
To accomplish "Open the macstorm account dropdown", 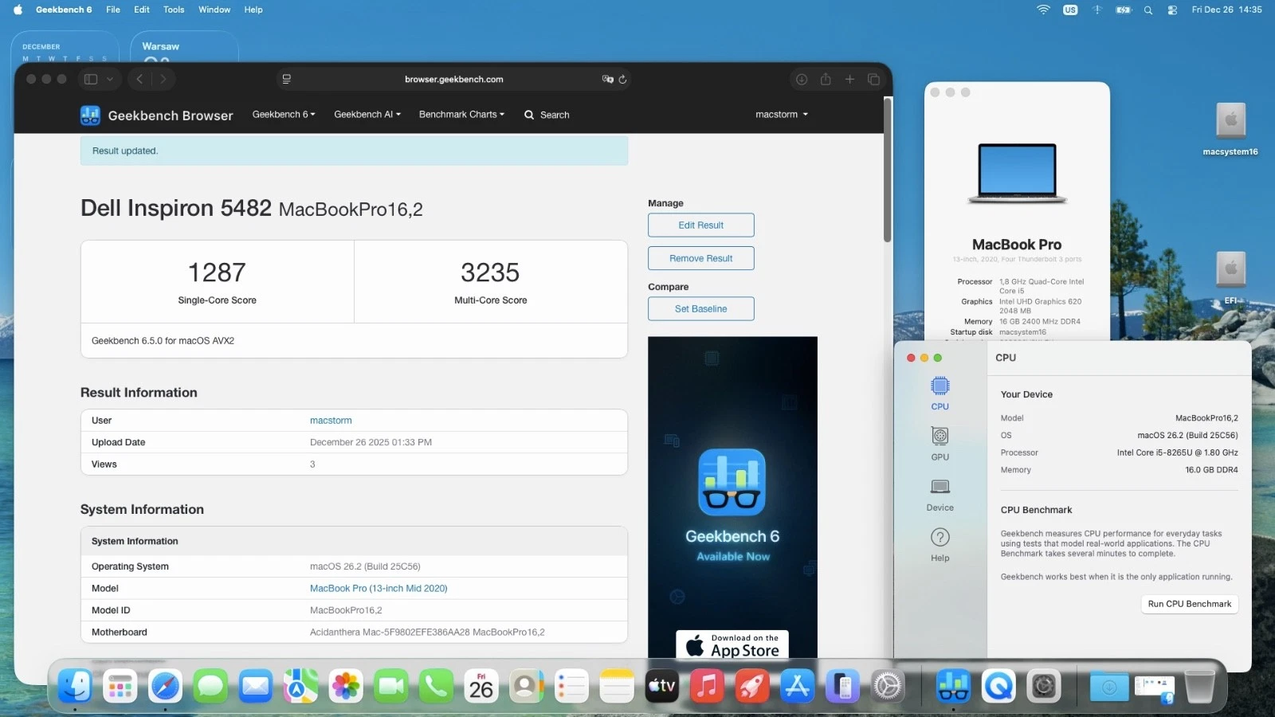I will [x=782, y=115].
